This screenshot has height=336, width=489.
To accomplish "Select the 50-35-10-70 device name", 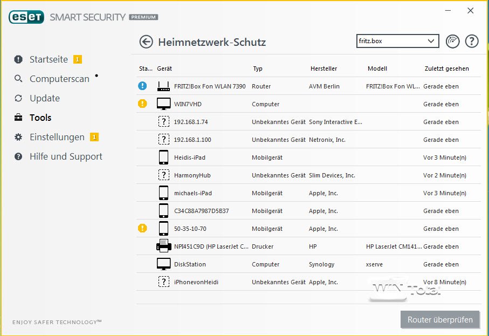I will (190, 229).
